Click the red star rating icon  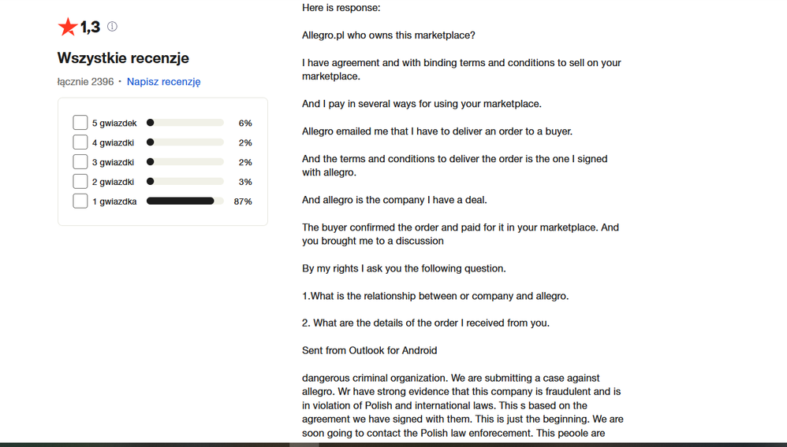click(x=67, y=27)
